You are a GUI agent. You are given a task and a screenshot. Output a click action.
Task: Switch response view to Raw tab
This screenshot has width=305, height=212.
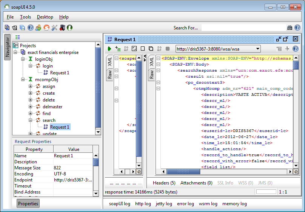coord(151,74)
